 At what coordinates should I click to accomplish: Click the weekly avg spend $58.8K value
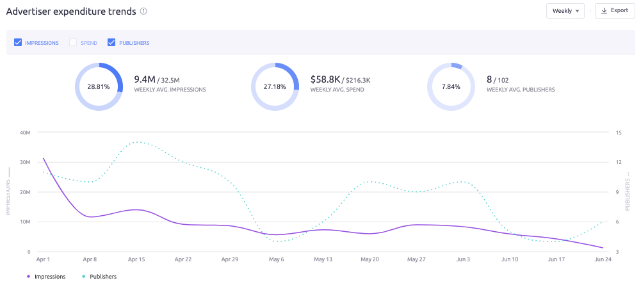(327, 79)
